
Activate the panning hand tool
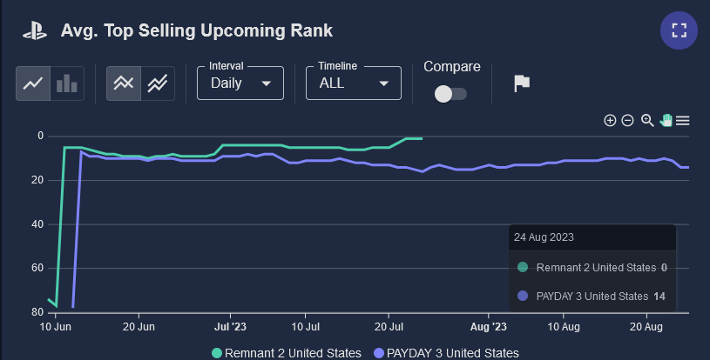click(666, 121)
